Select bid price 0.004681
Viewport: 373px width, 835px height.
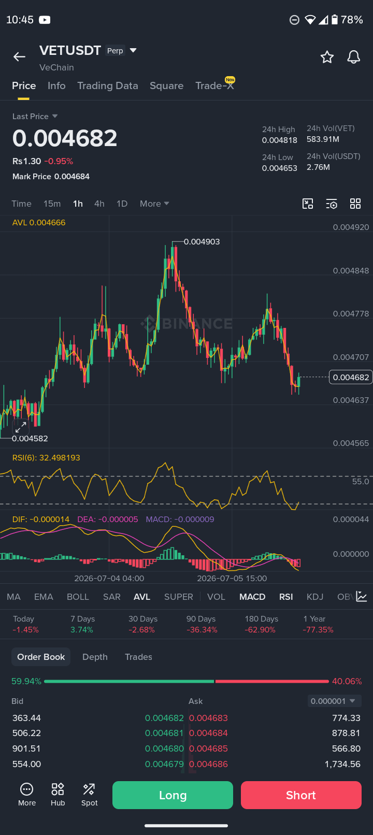click(x=164, y=733)
